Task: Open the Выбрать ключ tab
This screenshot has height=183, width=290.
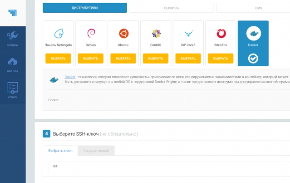Action: click(x=60, y=151)
